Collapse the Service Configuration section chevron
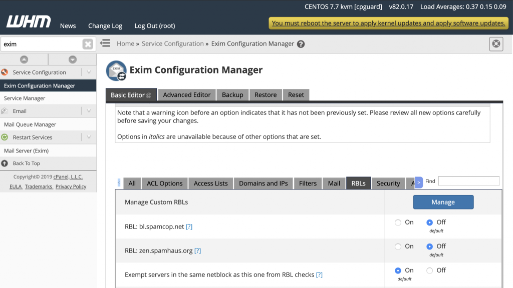Viewport: 513px width, 288px height. coord(89,72)
